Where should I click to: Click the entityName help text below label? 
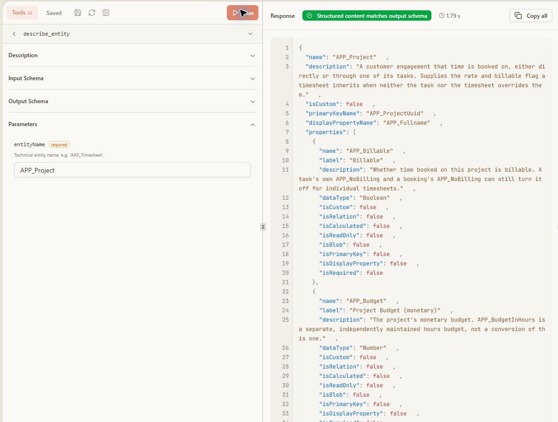(x=59, y=155)
